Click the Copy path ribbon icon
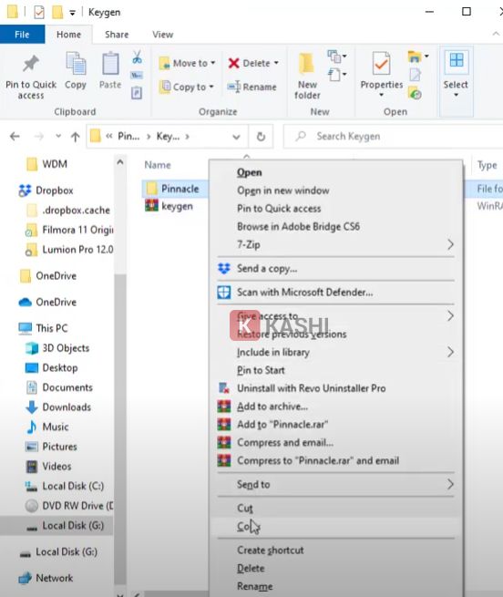 coord(137,76)
